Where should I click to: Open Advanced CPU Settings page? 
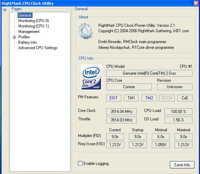click(x=38, y=48)
